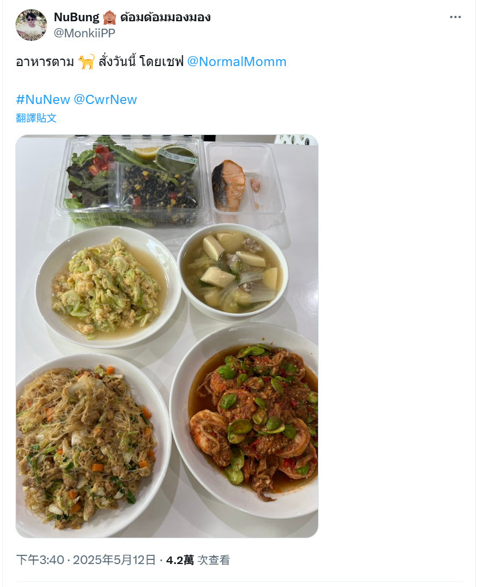
Task: Click the salmon container in the photo
Action: pyautogui.click(x=245, y=186)
